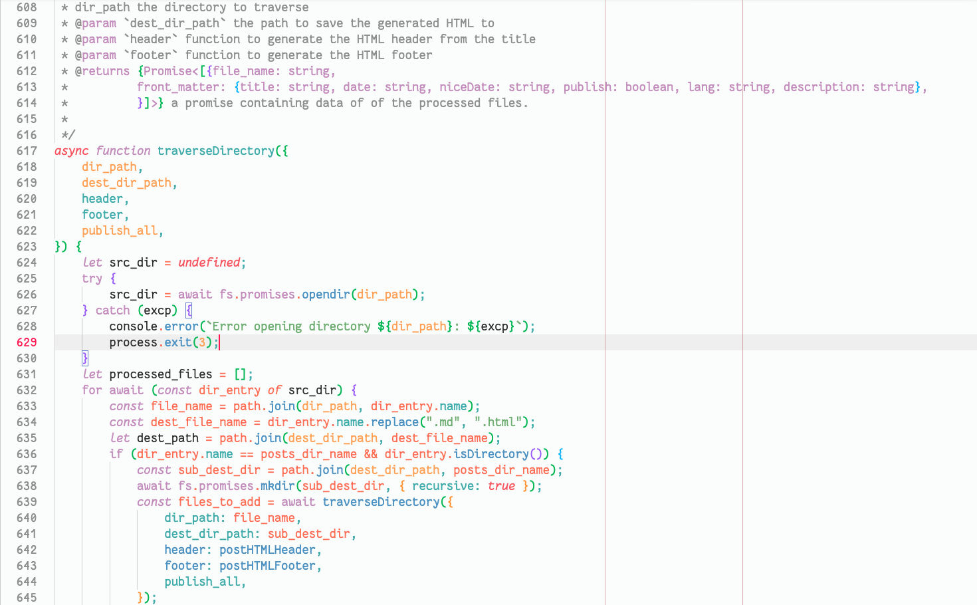Click the undefined keyword on line 624
977x605 pixels.
(209, 262)
